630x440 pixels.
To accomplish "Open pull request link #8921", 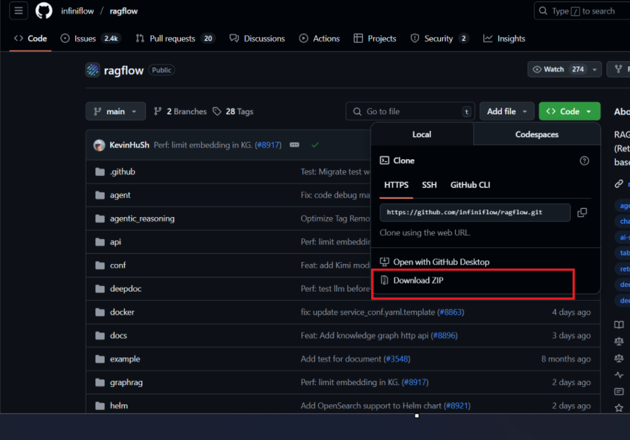I will point(457,406).
